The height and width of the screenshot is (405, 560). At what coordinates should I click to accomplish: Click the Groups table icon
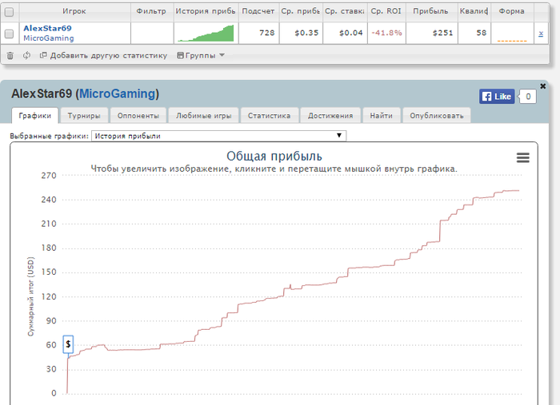180,55
